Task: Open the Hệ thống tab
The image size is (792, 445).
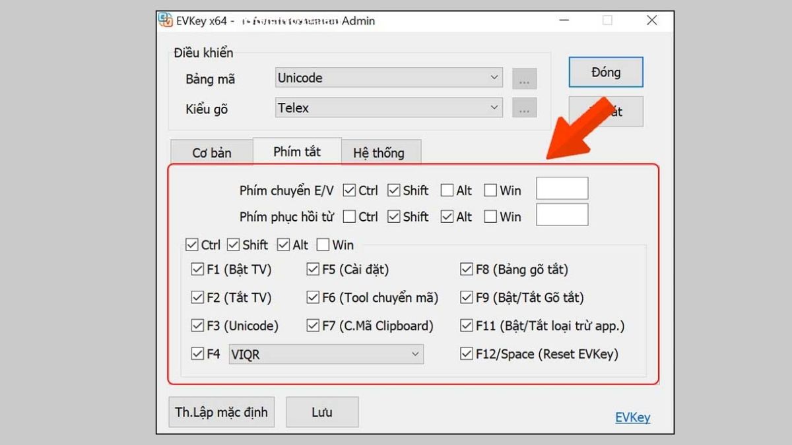Action: 381,152
